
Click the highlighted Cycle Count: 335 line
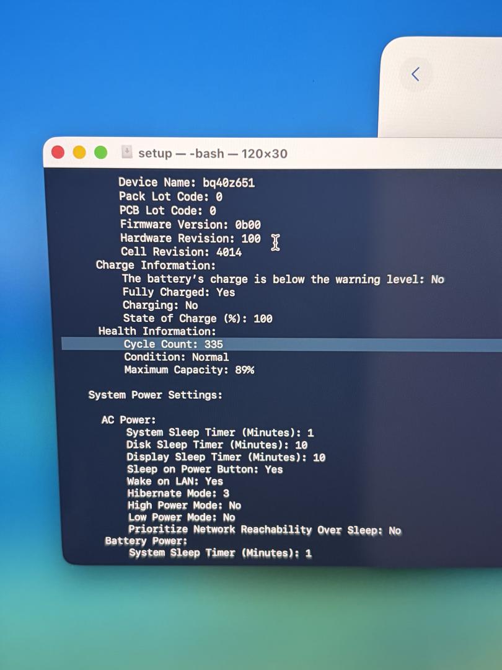pos(173,344)
